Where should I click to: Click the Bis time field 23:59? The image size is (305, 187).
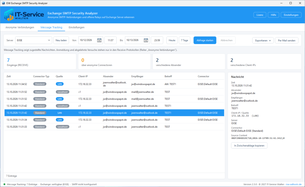click(x=157, y=40)
